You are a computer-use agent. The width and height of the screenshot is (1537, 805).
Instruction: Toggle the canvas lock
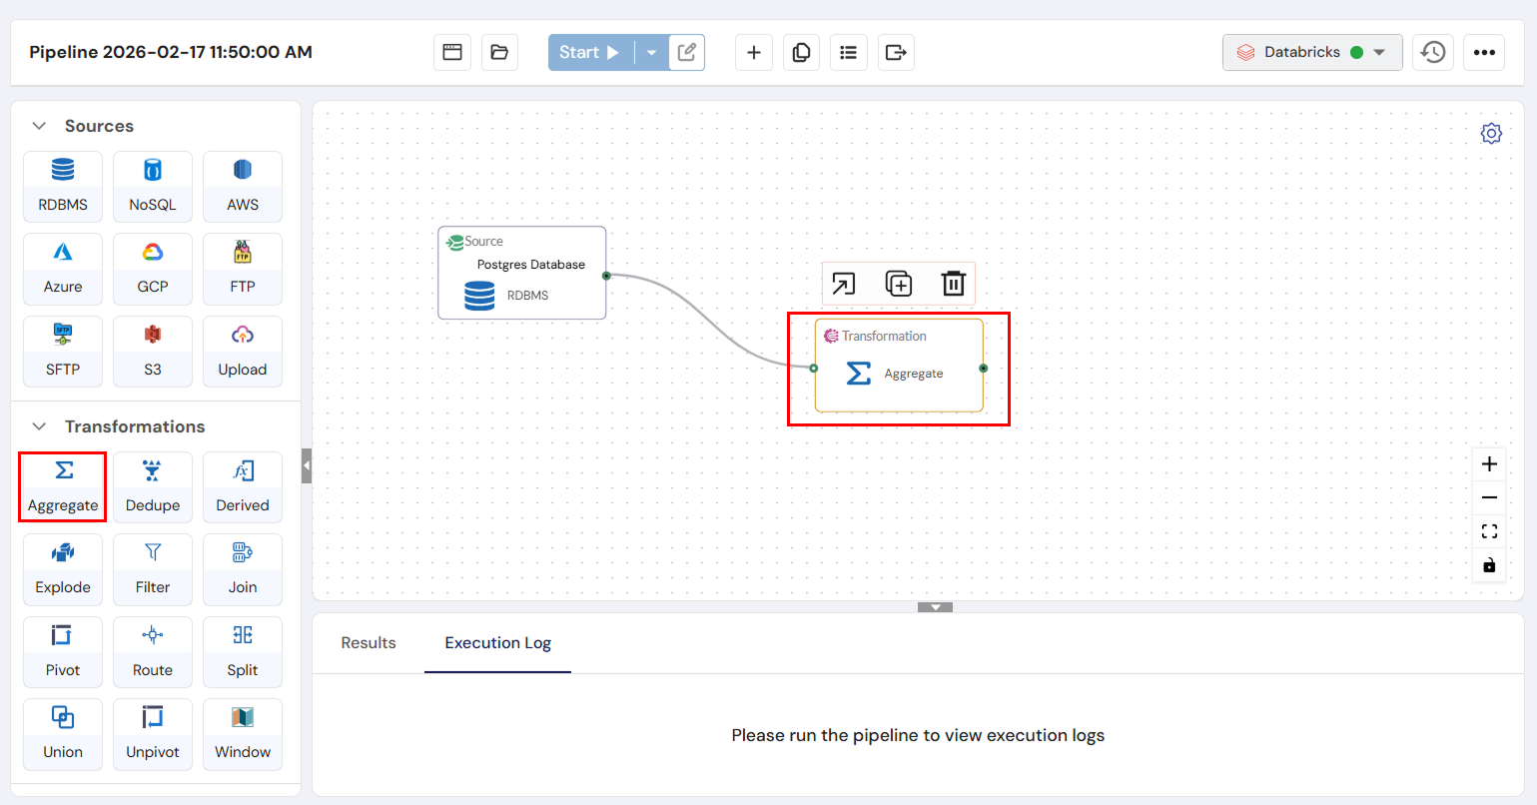tap(1489, 565)
